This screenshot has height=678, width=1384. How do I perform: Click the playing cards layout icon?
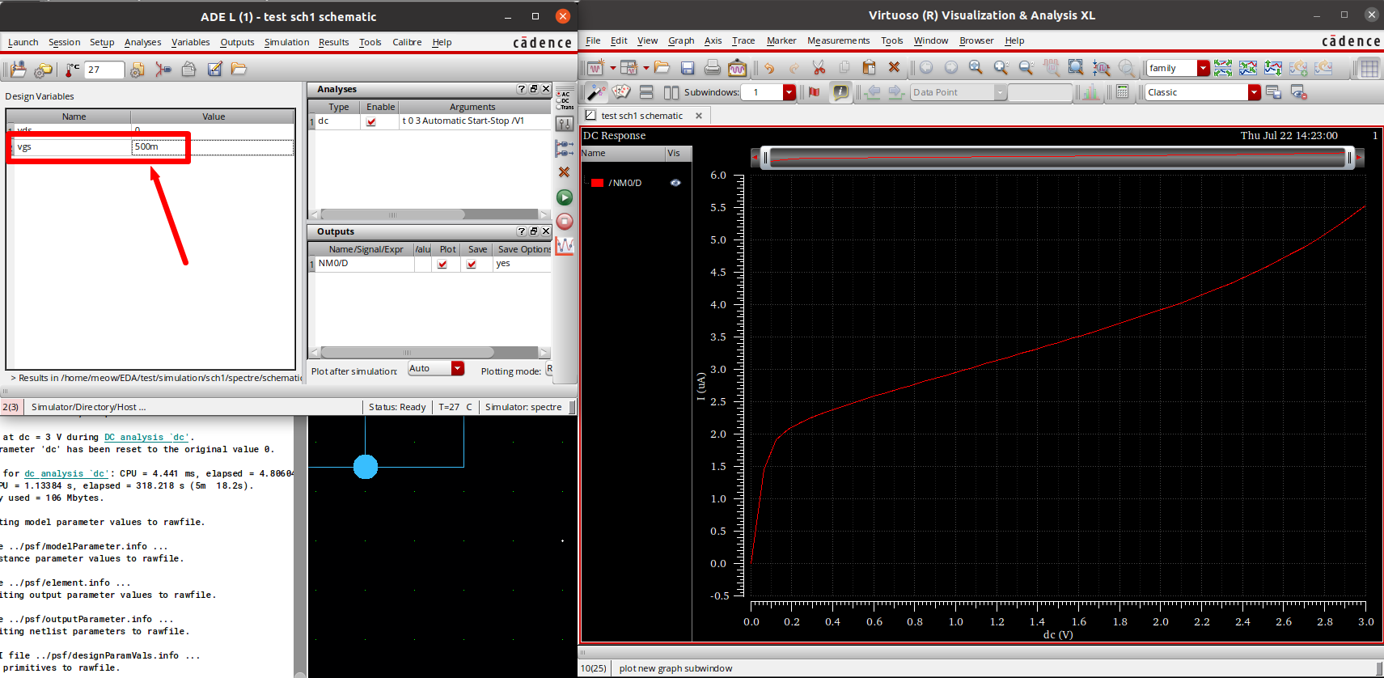621,92
